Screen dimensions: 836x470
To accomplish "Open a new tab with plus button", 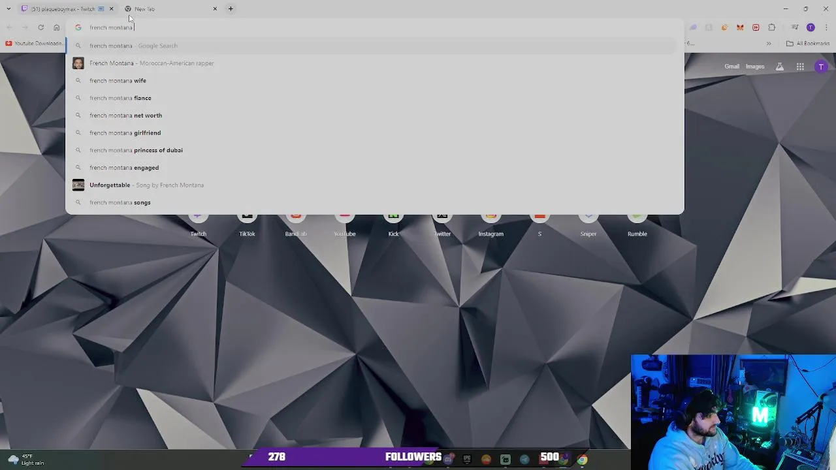I will tap(231, 8).
